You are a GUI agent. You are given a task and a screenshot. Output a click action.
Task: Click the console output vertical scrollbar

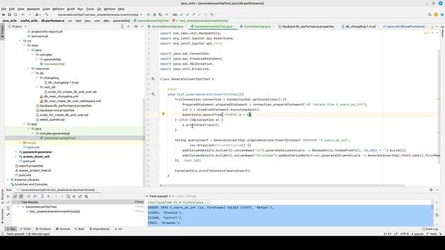(x=432, y=204)
